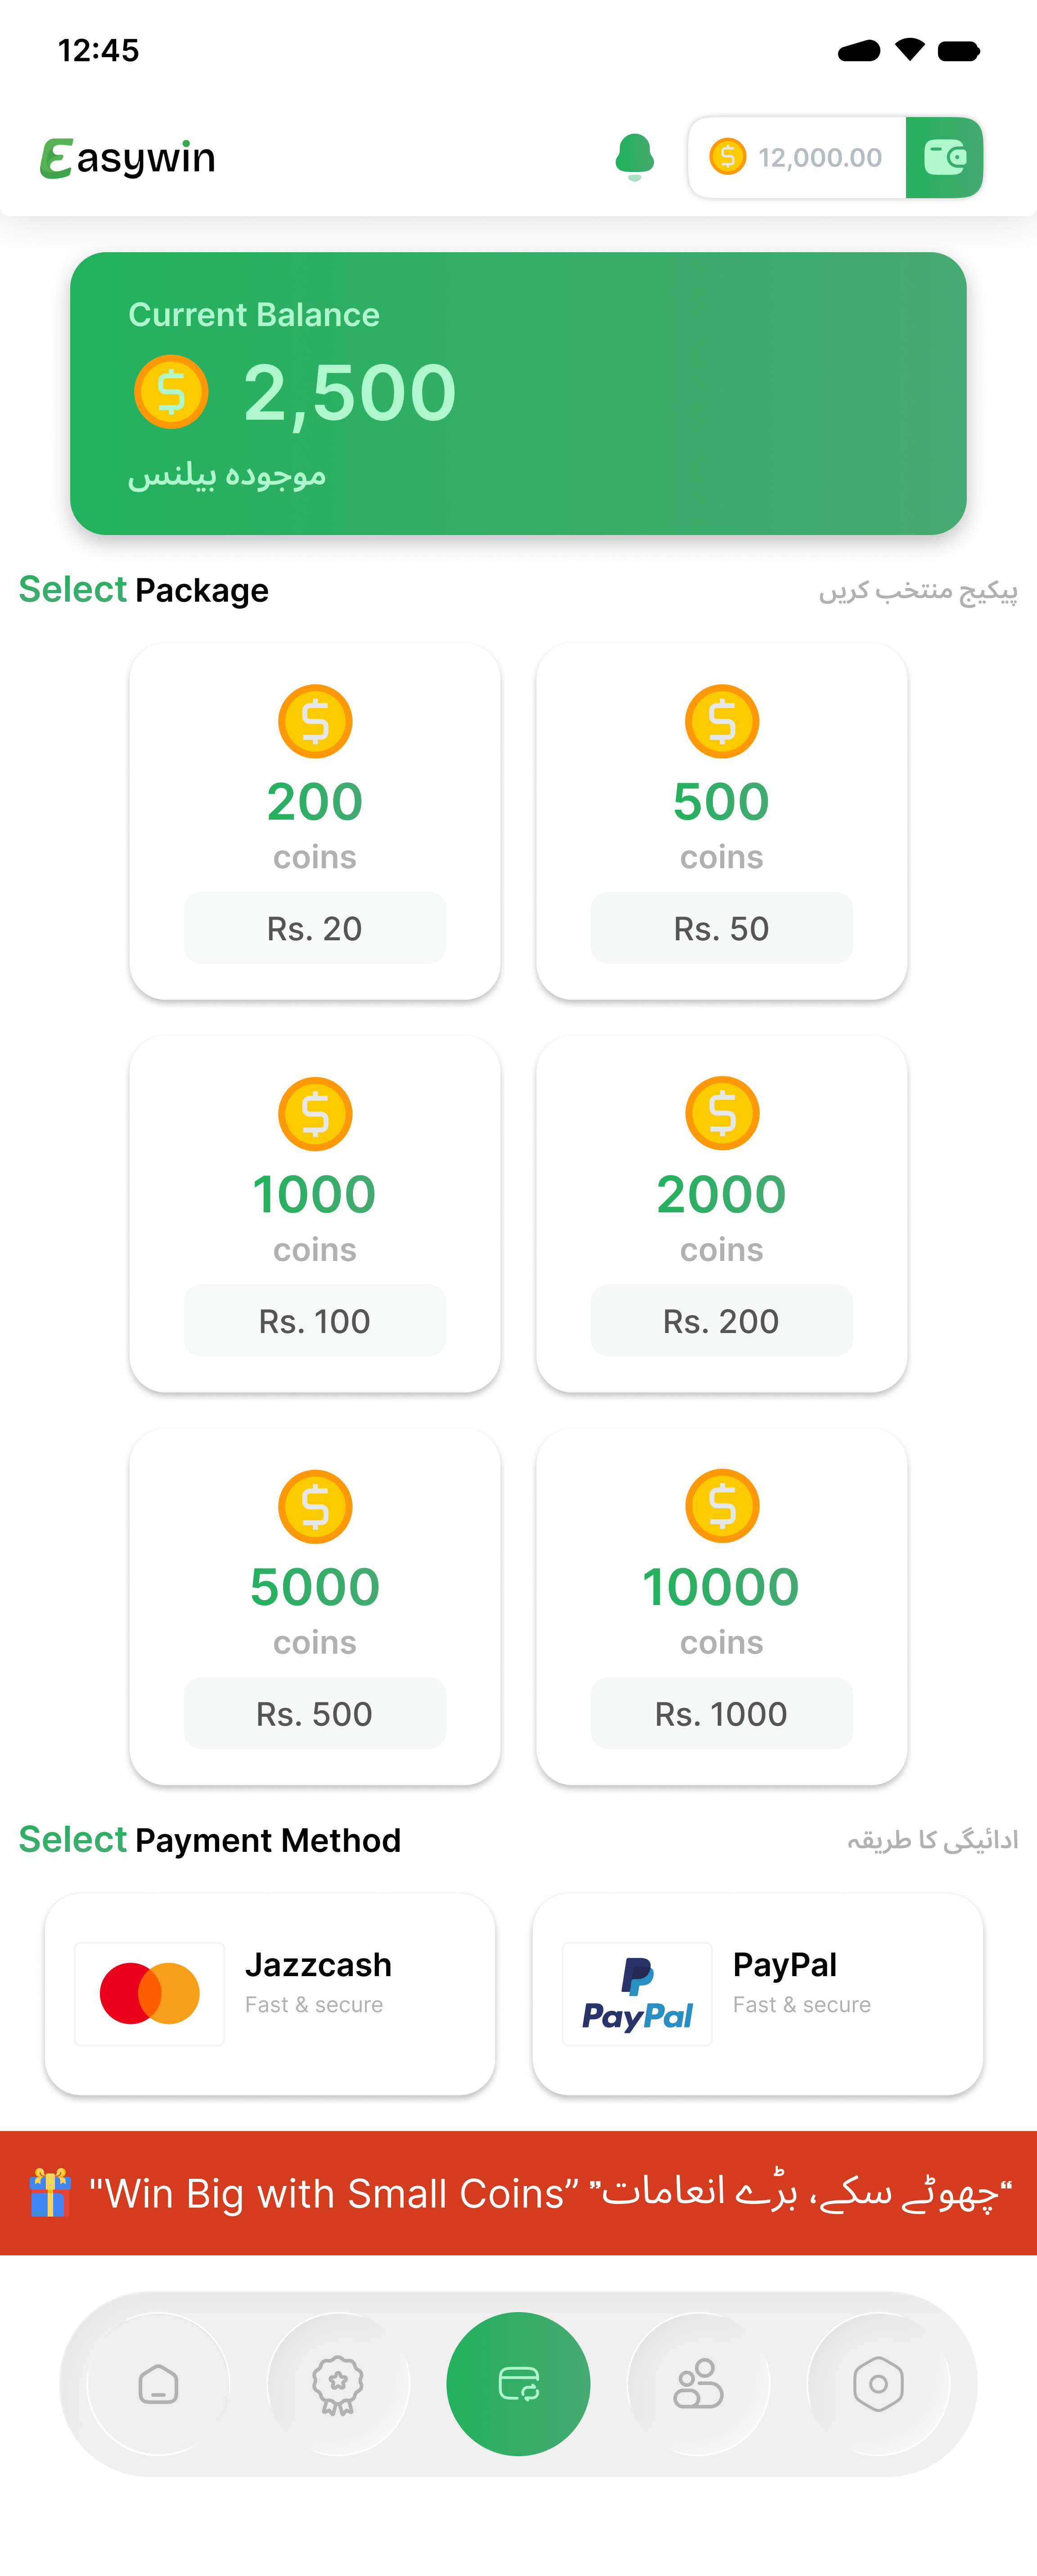Image resolution: width=1037 pixels, height=2576 pixels.
Task: Pick the 2000 coins package
Action: (x=721, y=1214)
